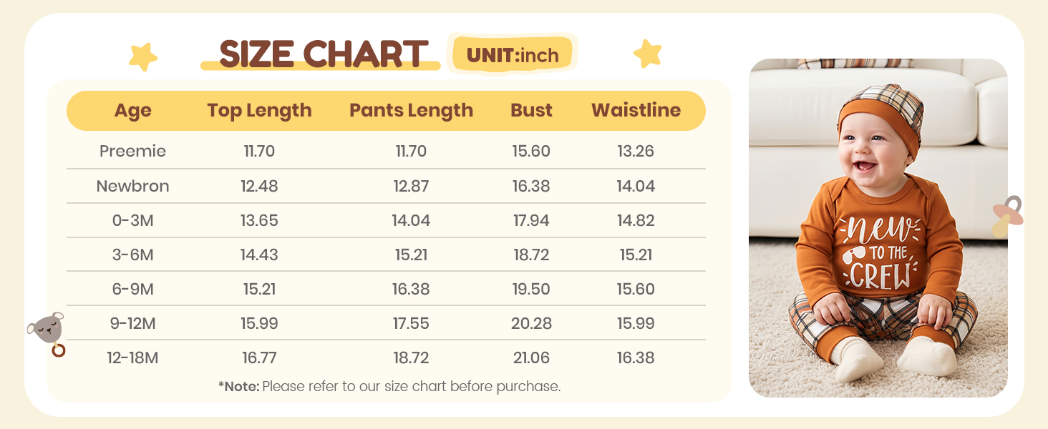
Task: Click the pacifier icon beside the photo
Action: pos(1007,215)
